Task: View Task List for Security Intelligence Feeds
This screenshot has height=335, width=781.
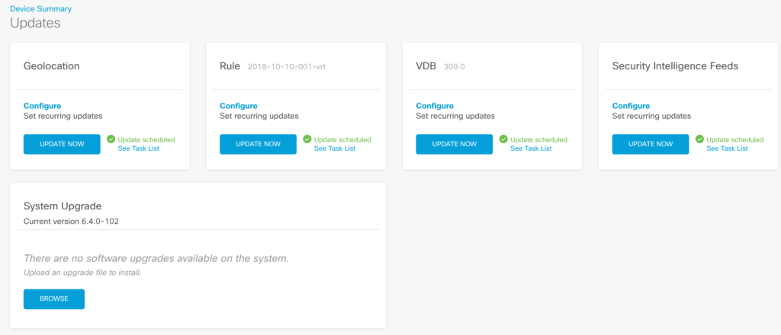Action: [728, 148]
